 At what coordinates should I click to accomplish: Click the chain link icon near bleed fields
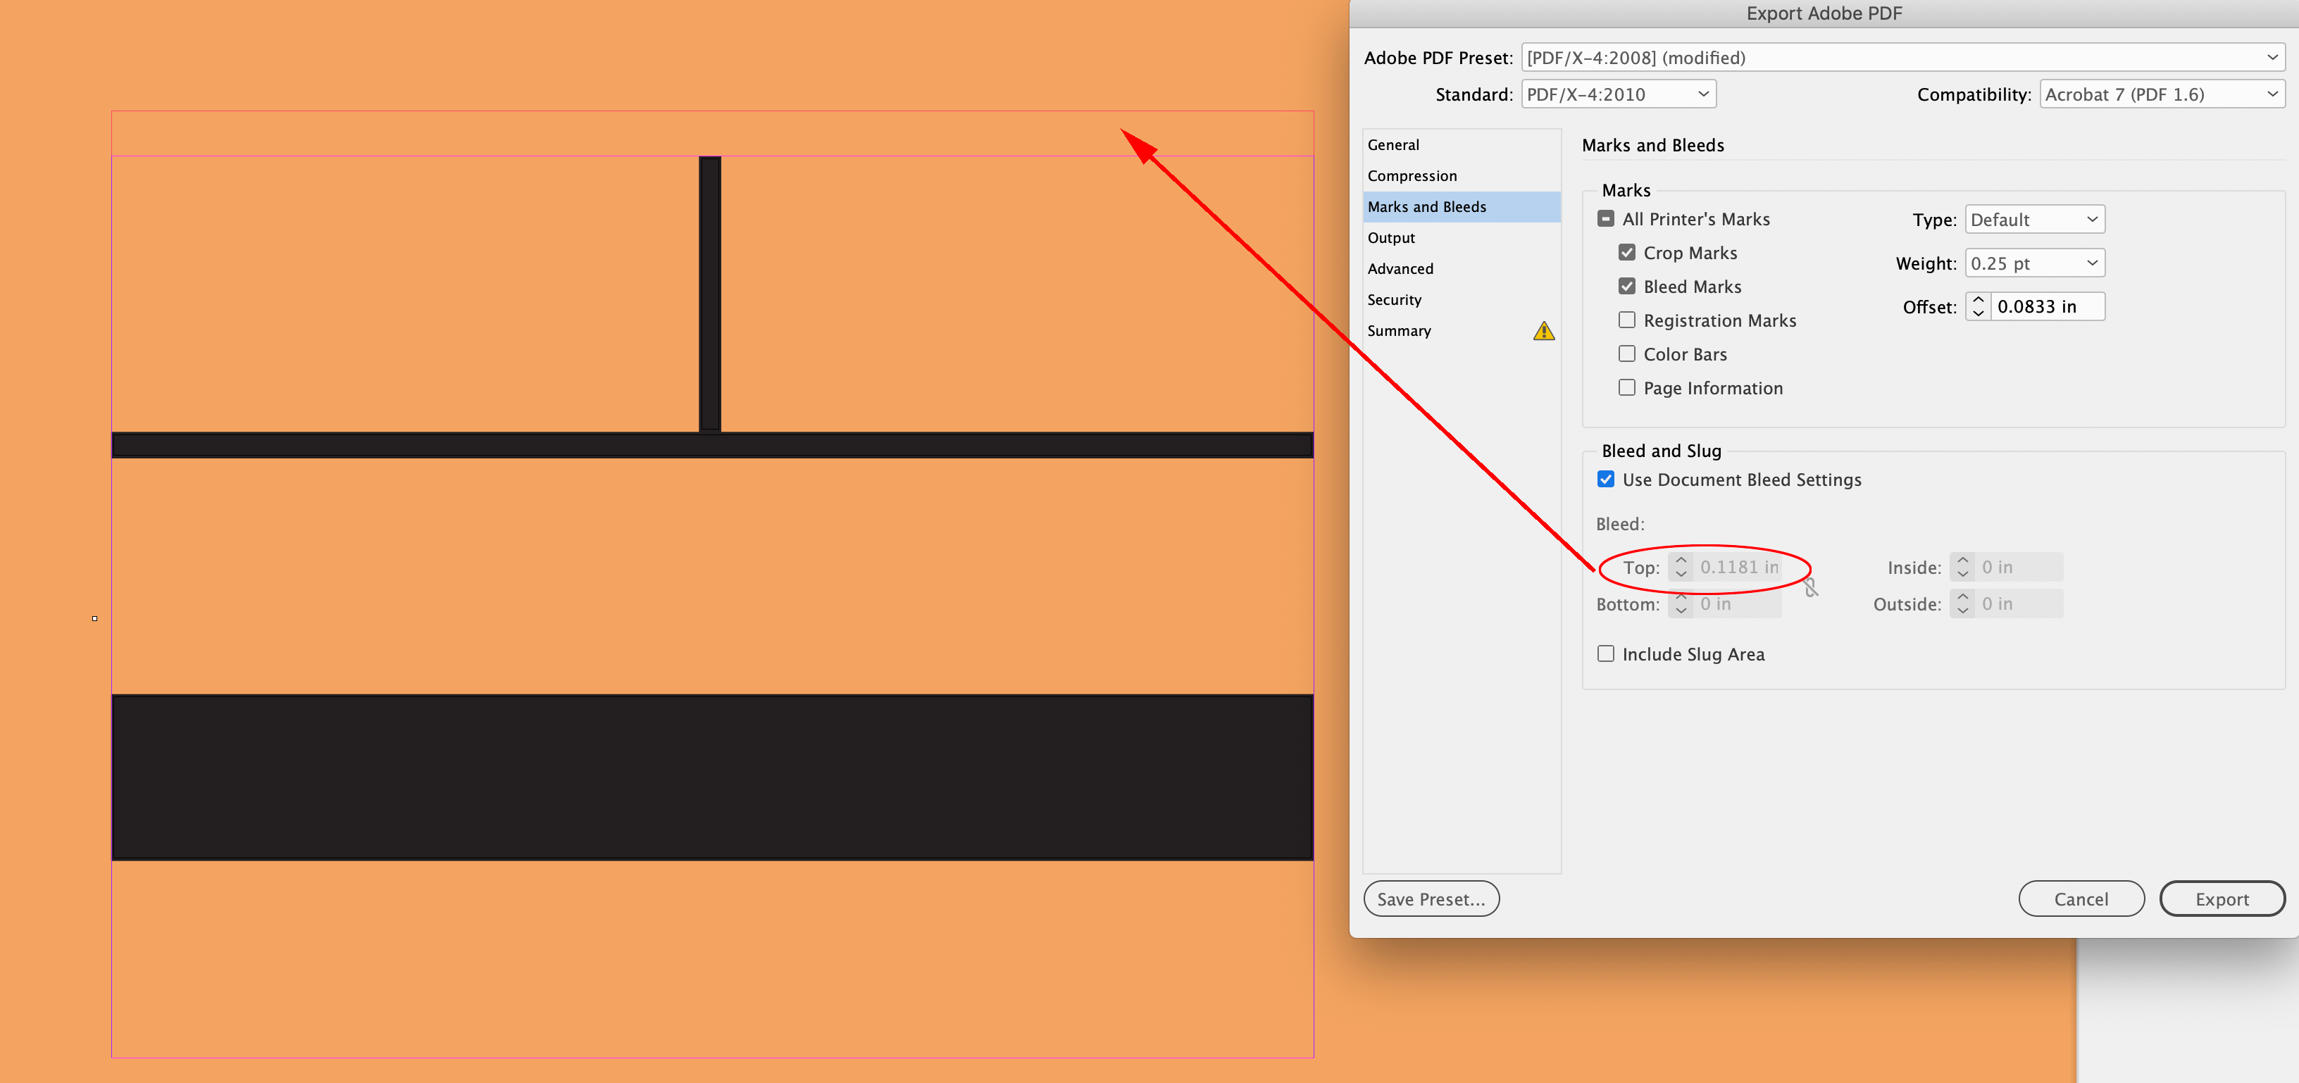1811,587
